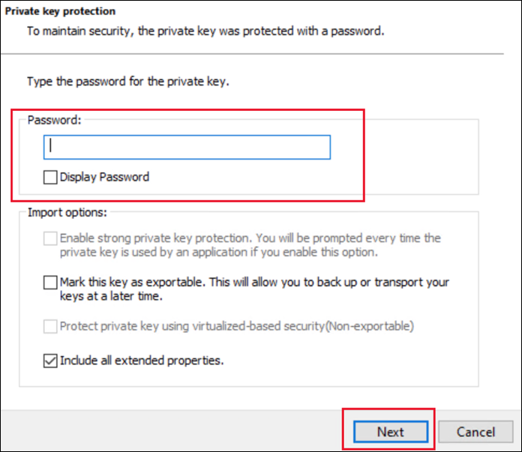Click the 'Display Password' label text
Screen dimensions: 522x452
pyautogui.click(x=104, y=178)
